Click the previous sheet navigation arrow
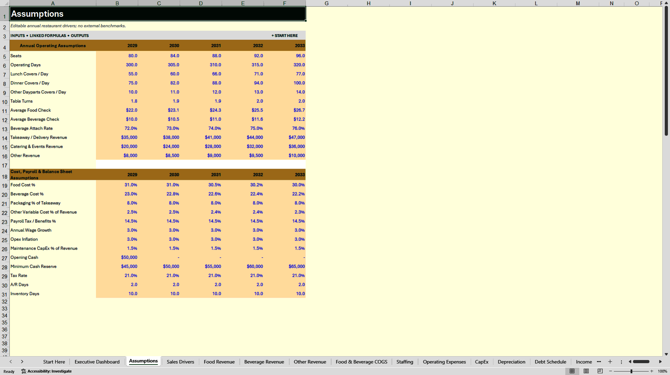 (11, 362)
